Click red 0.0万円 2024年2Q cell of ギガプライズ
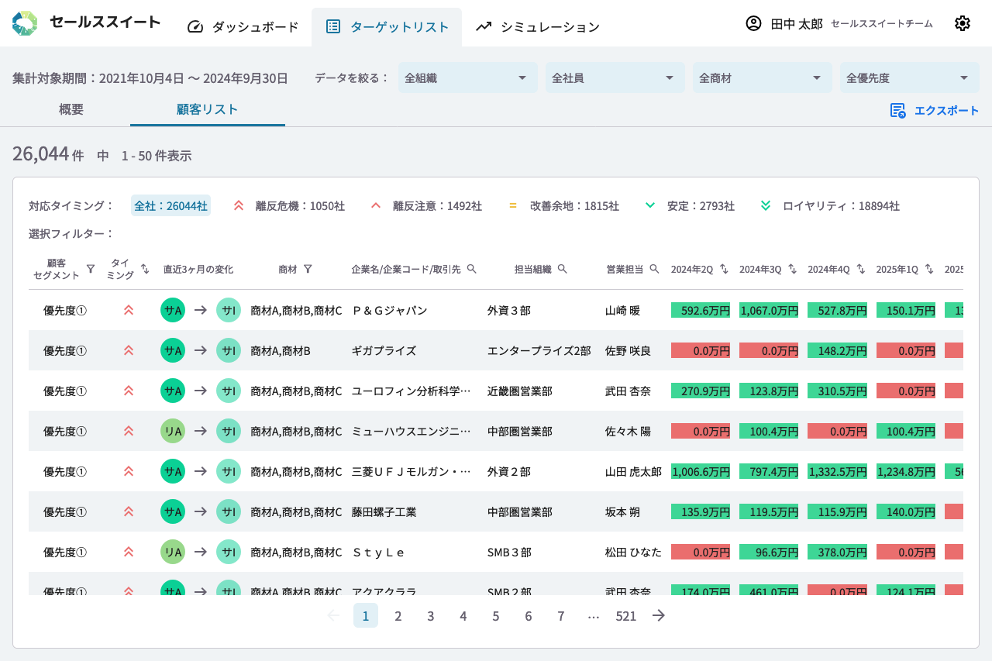The height and width of the screenshot is (661, 992). 701,350
